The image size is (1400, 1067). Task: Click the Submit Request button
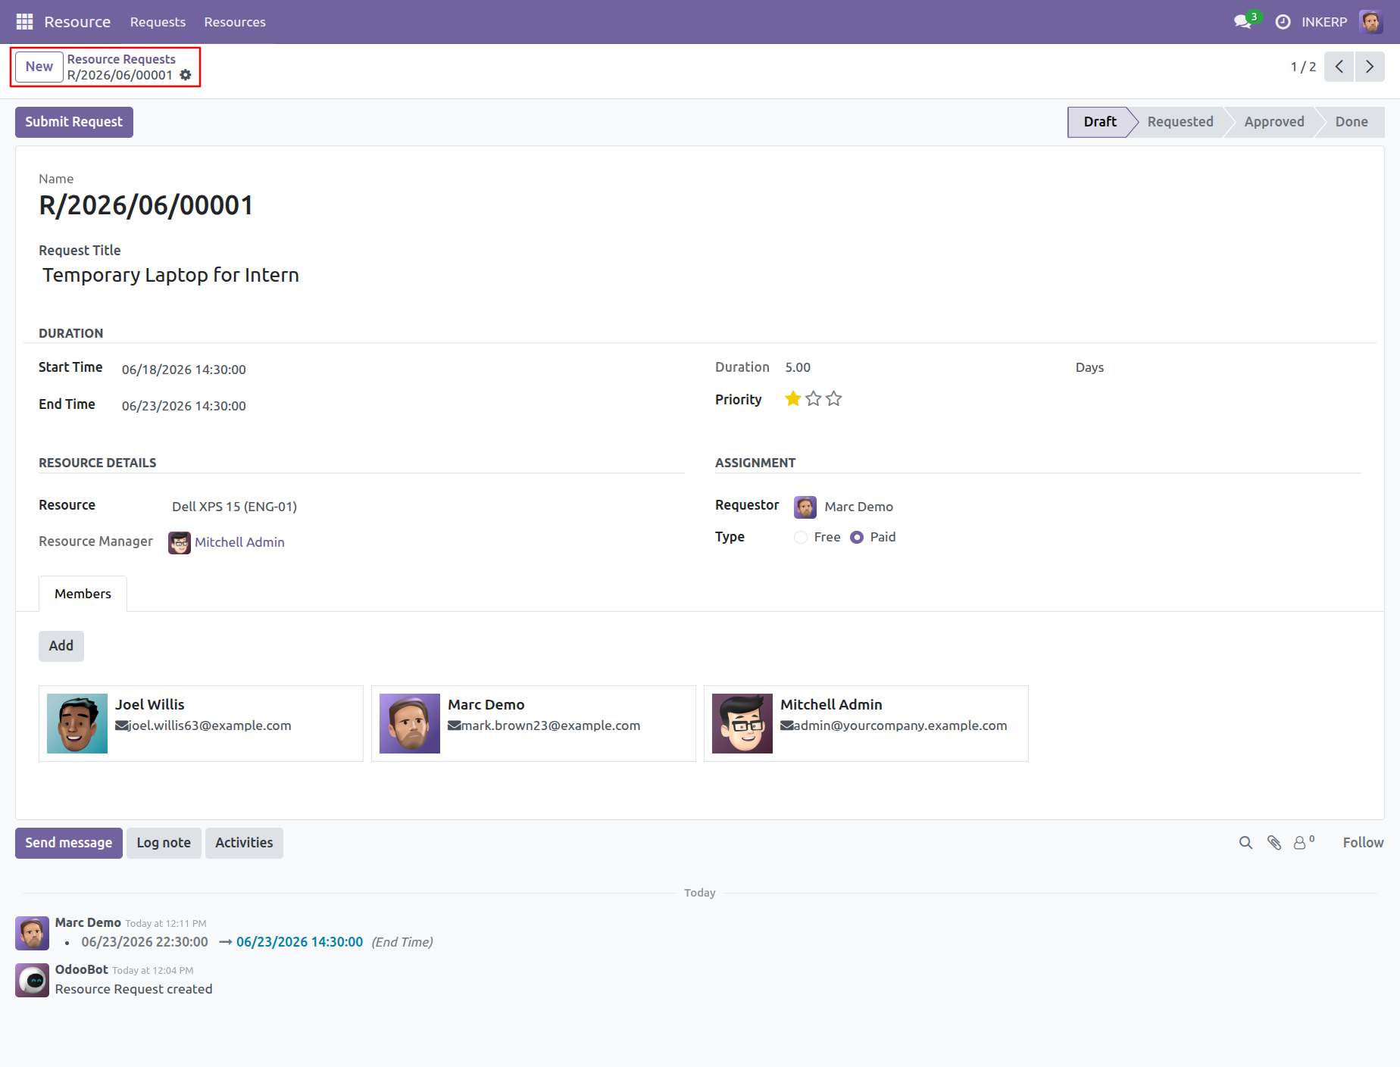(74, 122)
